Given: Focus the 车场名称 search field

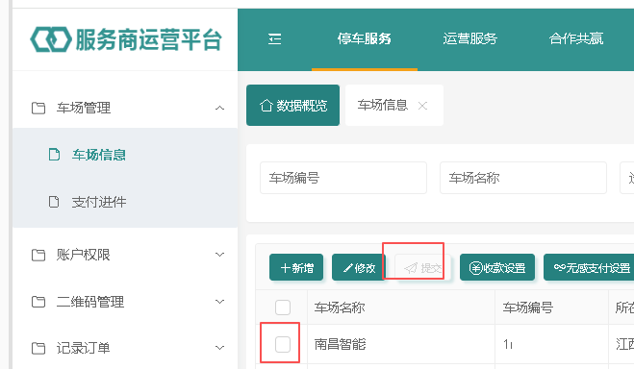Looking at the screenshot, I should [x=523, y=178].
